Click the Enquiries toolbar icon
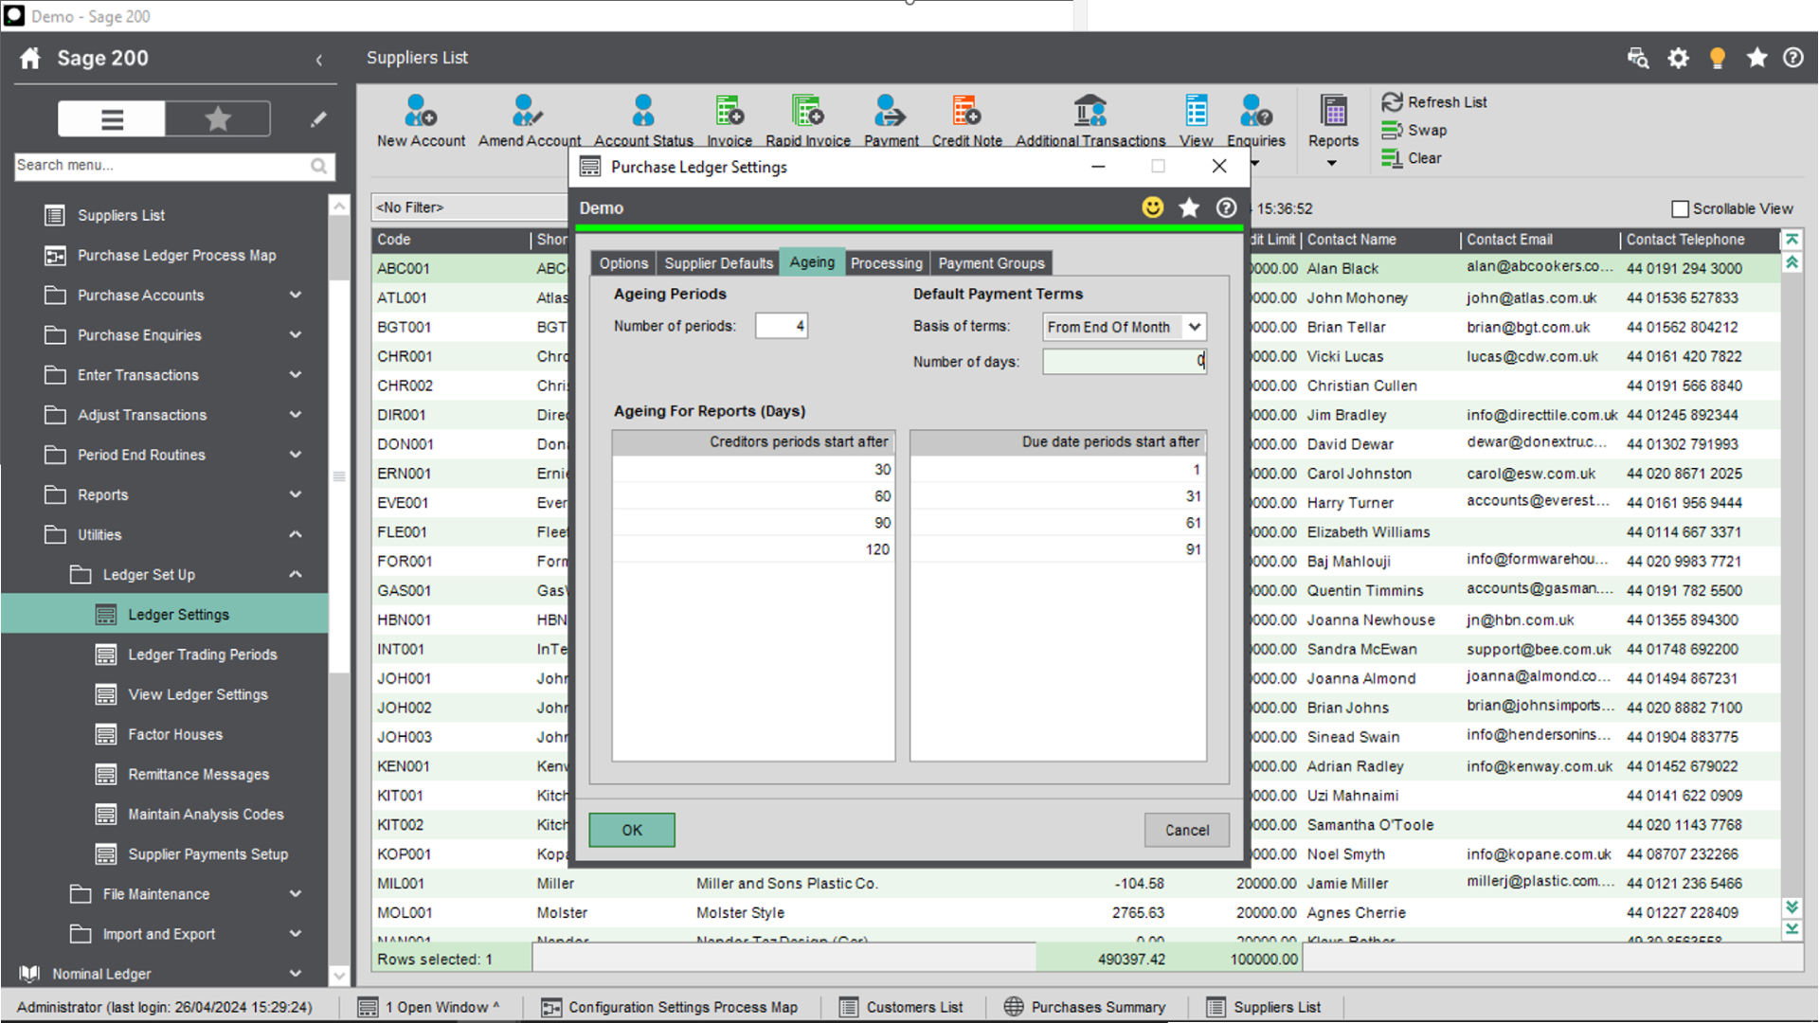Screen dimensions: 1819x1023 1256,121
